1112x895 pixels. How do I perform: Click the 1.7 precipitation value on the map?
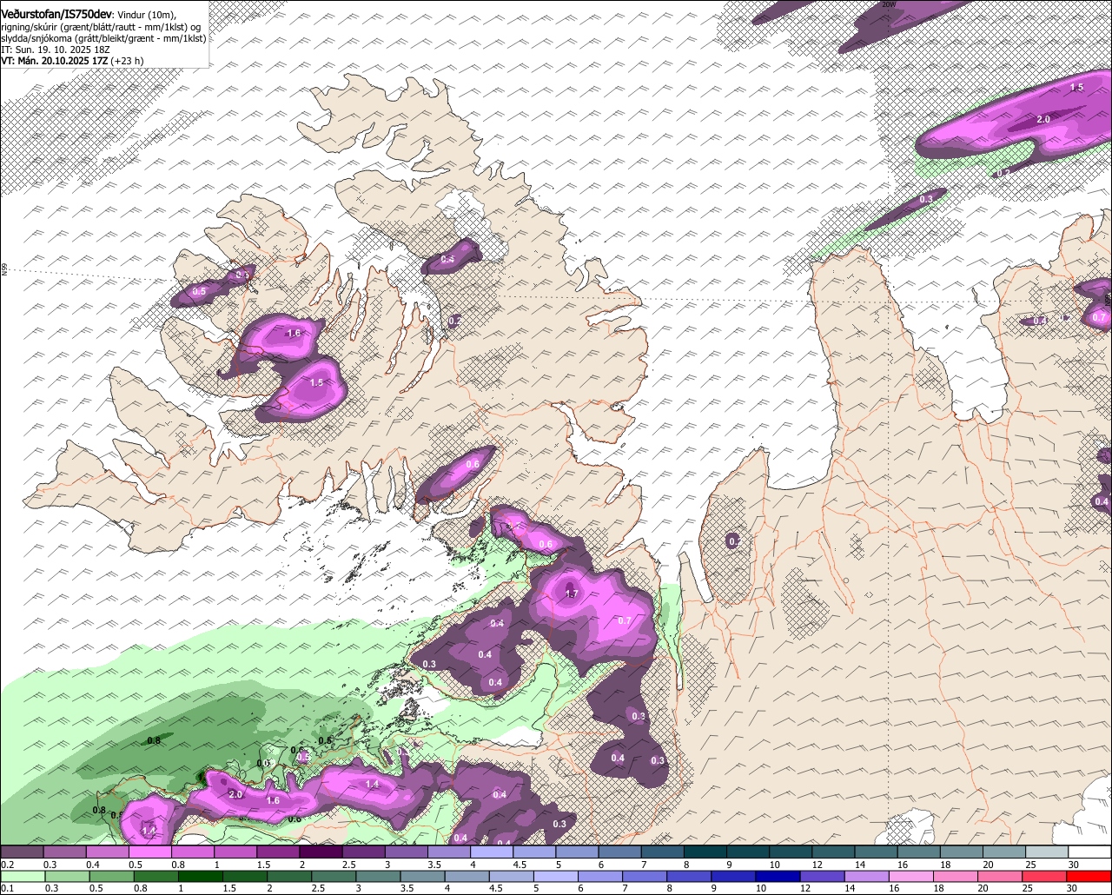pos(572,594)
